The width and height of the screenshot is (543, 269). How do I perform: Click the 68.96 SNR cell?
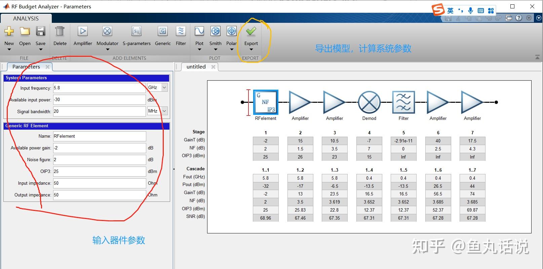click(266, 218)
